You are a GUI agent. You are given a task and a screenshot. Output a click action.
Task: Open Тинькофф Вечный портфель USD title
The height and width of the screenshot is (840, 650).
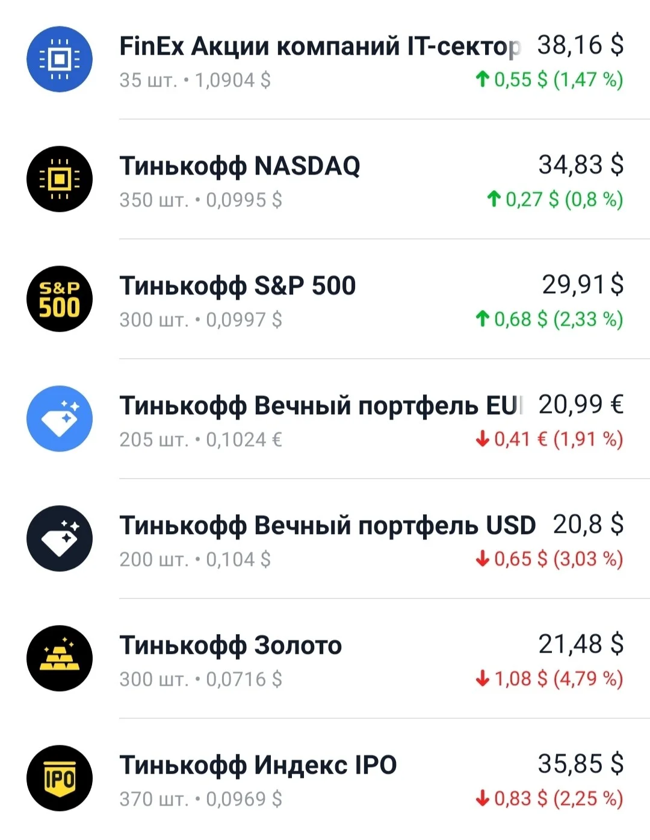[327, 526]
